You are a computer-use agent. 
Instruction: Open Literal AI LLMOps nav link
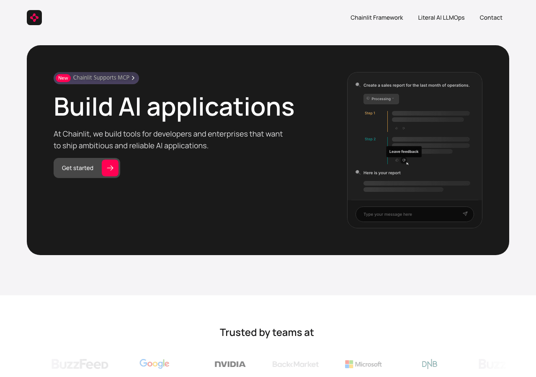pyautogui.click(x=441, y=18)
